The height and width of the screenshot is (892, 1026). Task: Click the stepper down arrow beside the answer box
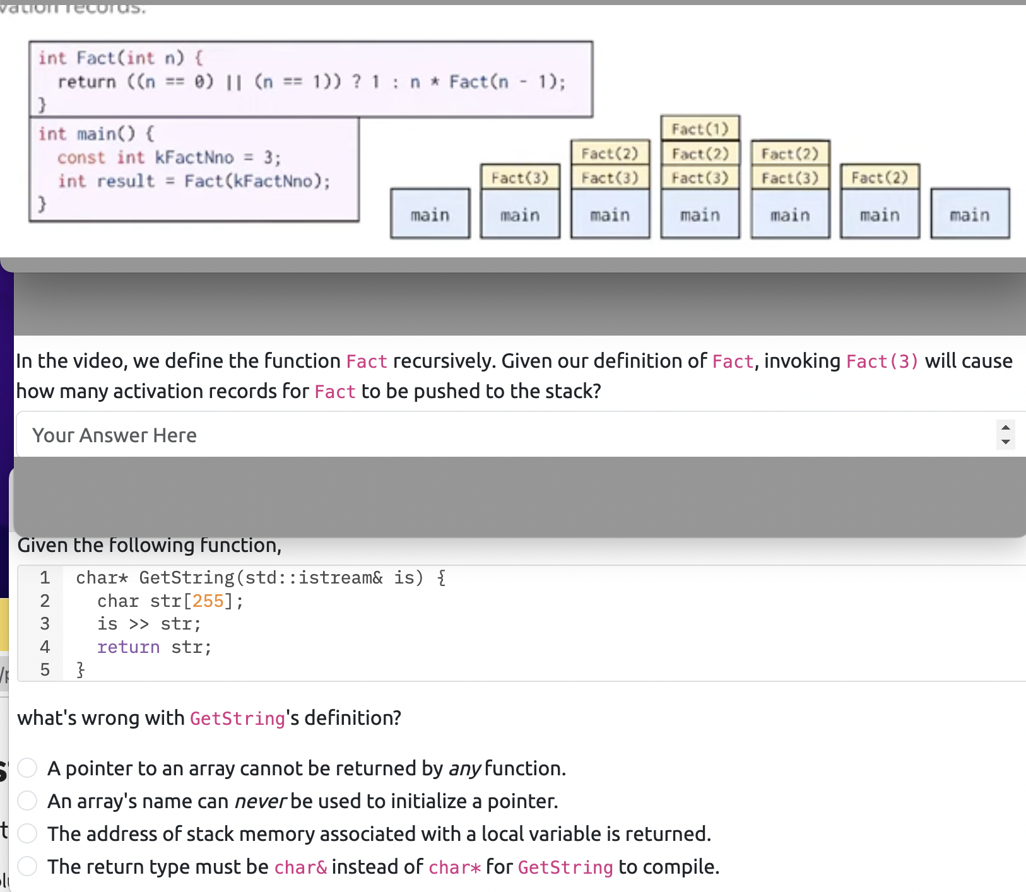click(1005, 442)
